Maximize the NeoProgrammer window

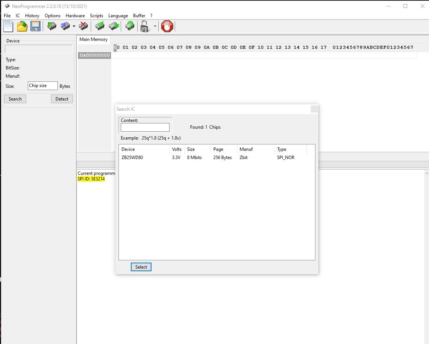[x=405, y=6]
